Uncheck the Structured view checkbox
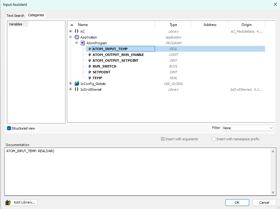280x209 pixels. (9, 128)
